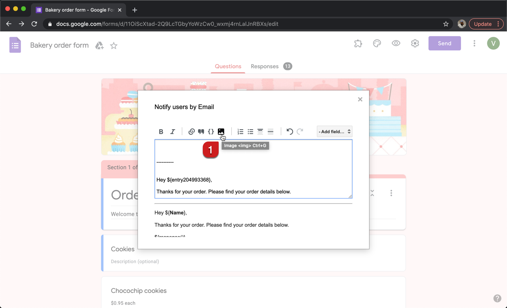The height and width of the screenshot is (308, 507).
Task: Insert an image into the email
Action: tap(221, 132)
